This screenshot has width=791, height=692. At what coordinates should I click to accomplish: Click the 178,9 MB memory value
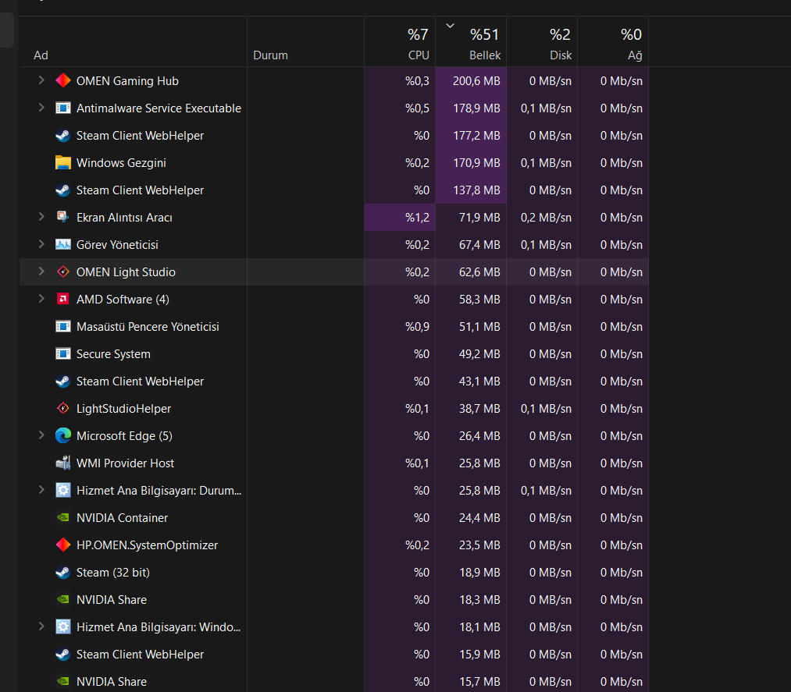[x=476, y=108]
